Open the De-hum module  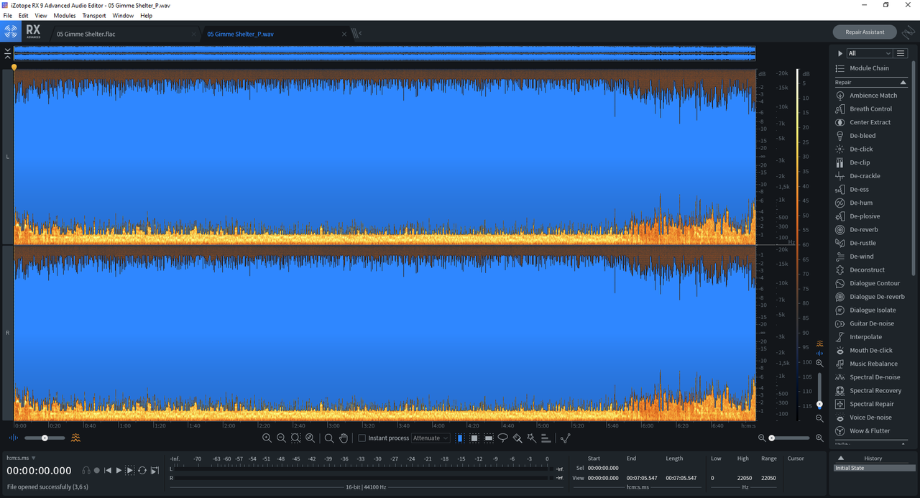click(x=855, y=203)
